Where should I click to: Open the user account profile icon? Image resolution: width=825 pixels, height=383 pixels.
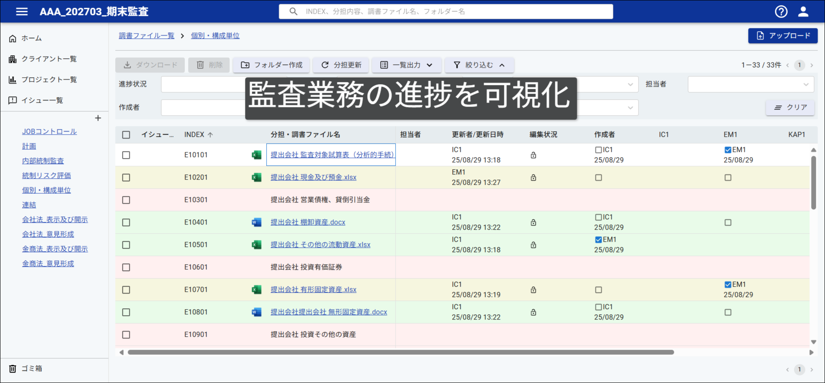(x=803, y=12)
